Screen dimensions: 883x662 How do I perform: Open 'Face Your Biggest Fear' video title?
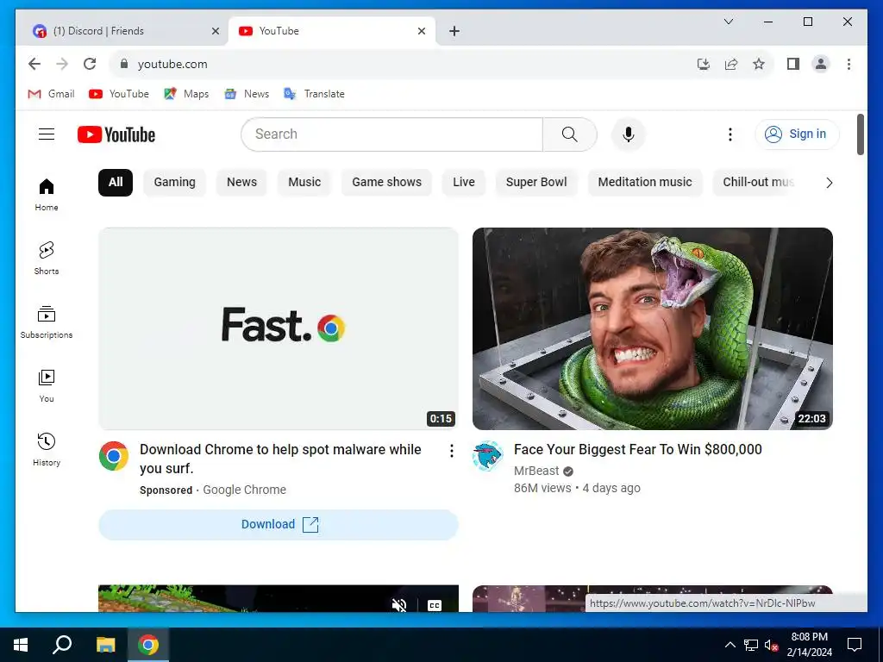point(637,449)
